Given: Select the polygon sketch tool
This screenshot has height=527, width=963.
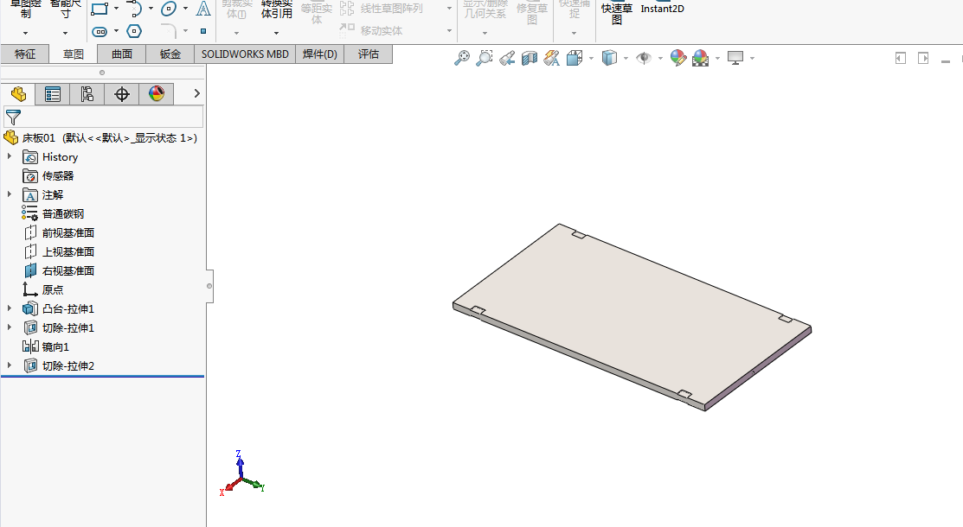Looking at the screenshot, I should 134,31.
